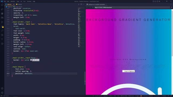Click the browser preview forward arrow
This screenshot has width=173, height=97.
[90, 7]
